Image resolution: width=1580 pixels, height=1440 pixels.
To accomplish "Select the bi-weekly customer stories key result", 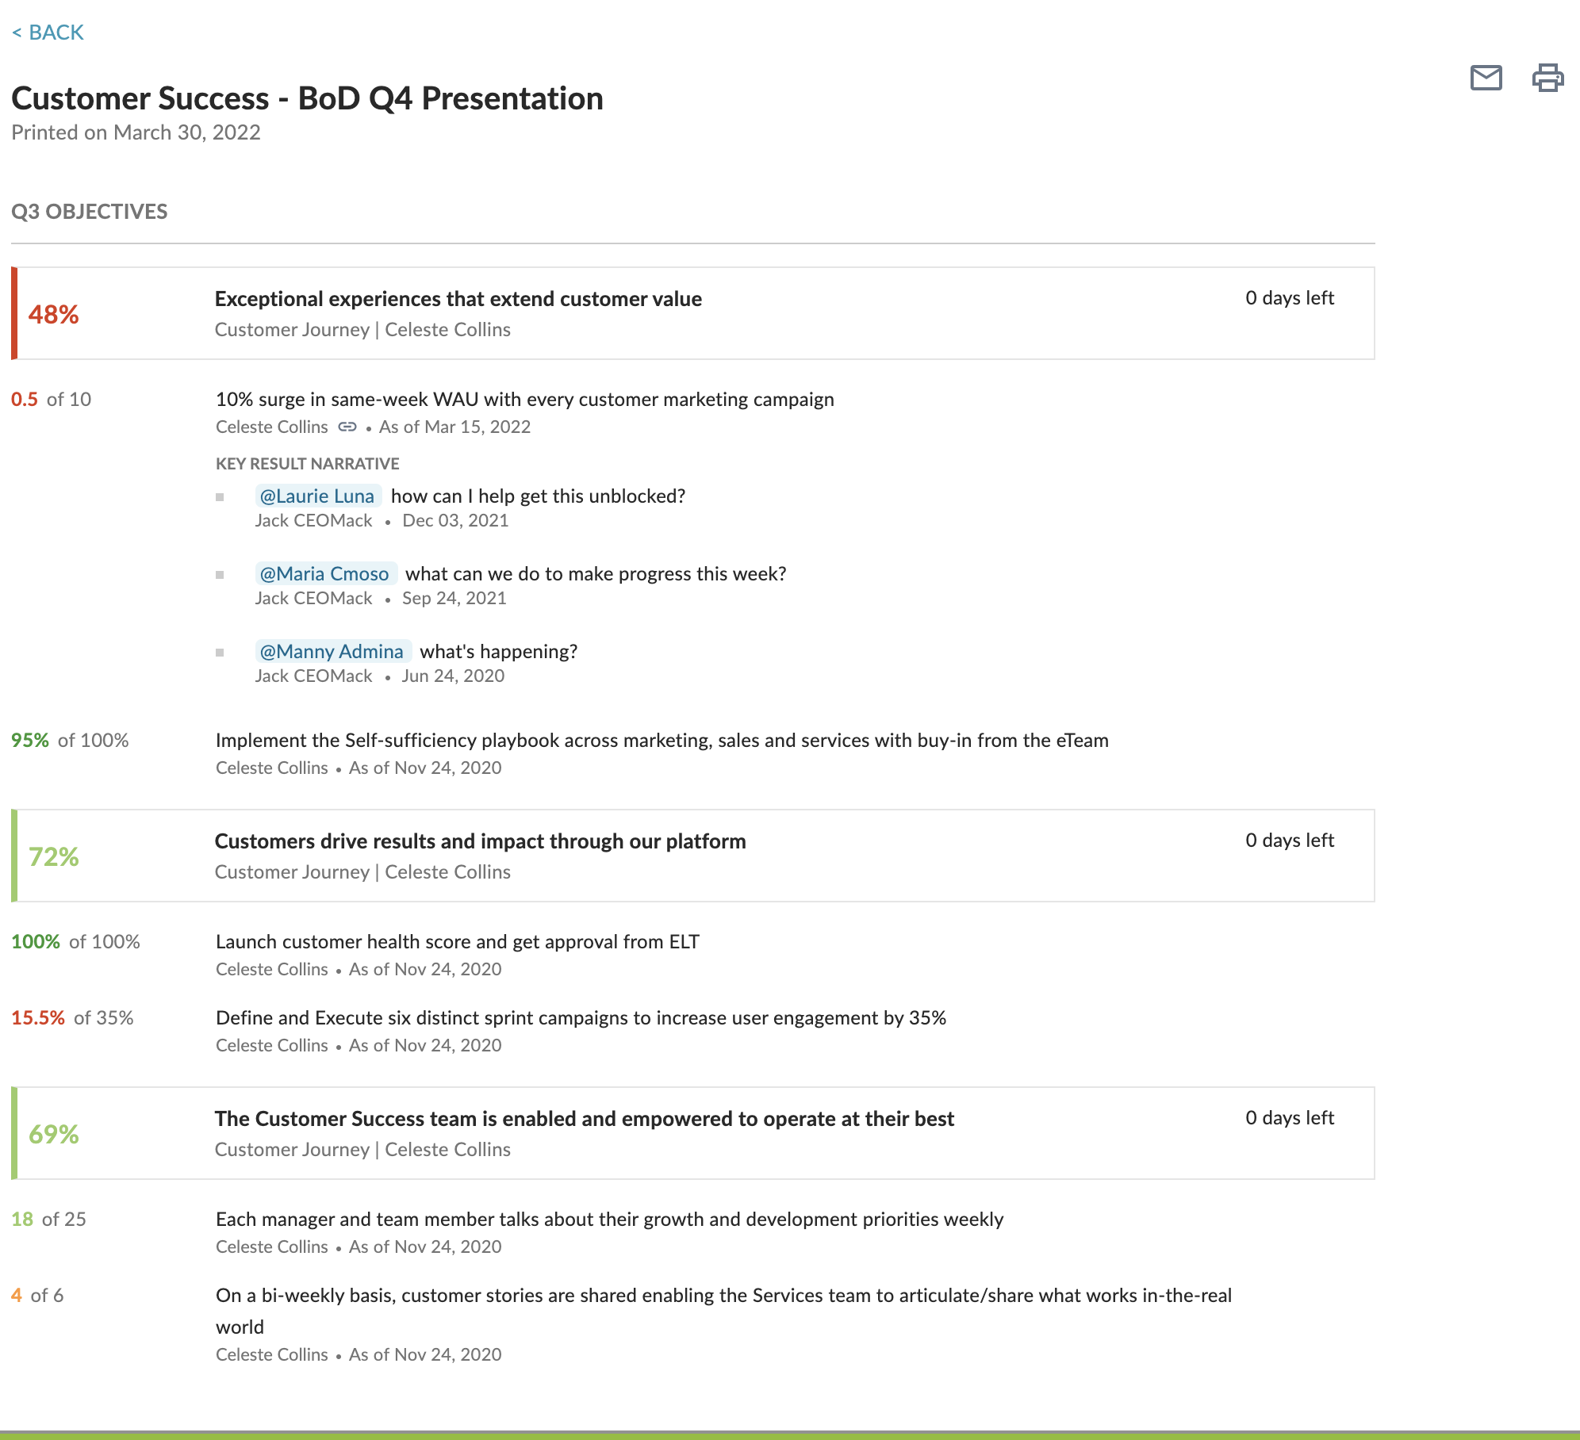I will [x=723, y=1311].
